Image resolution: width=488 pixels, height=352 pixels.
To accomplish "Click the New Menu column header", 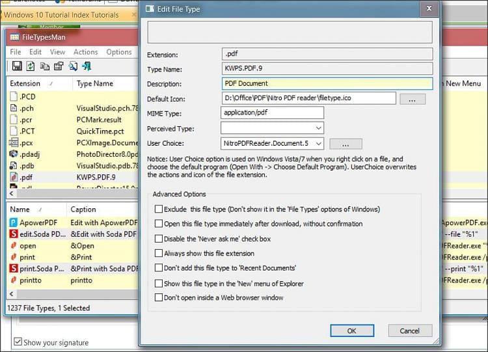I will [x=463, y=83].
